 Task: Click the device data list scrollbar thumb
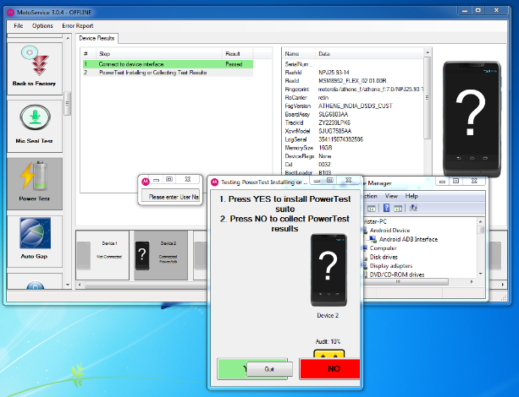[x=428, y=98]
